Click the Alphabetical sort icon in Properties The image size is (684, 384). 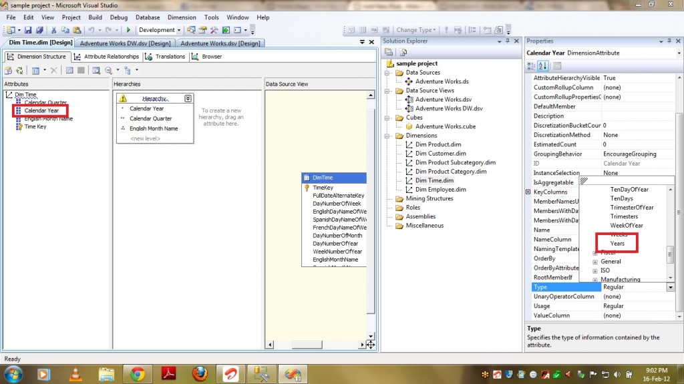click(x=543, y=65)
